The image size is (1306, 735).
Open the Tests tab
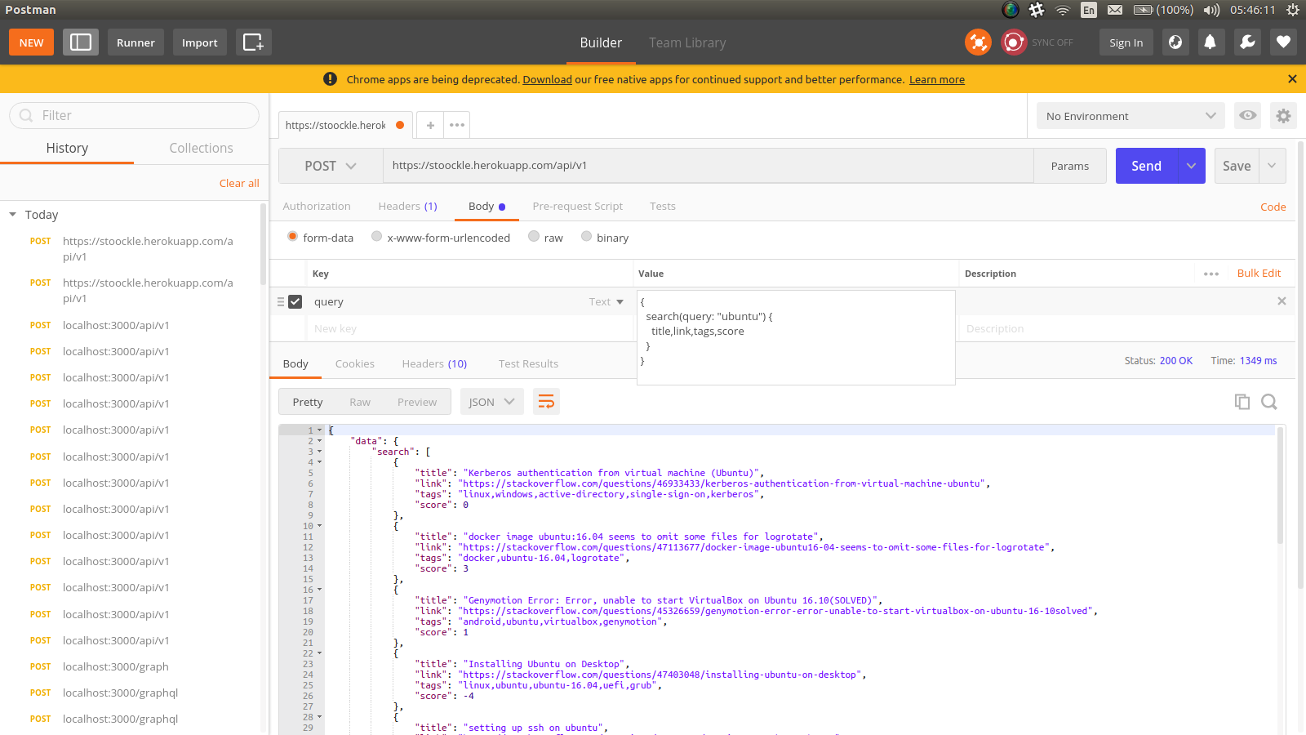(x=663, y=207)
